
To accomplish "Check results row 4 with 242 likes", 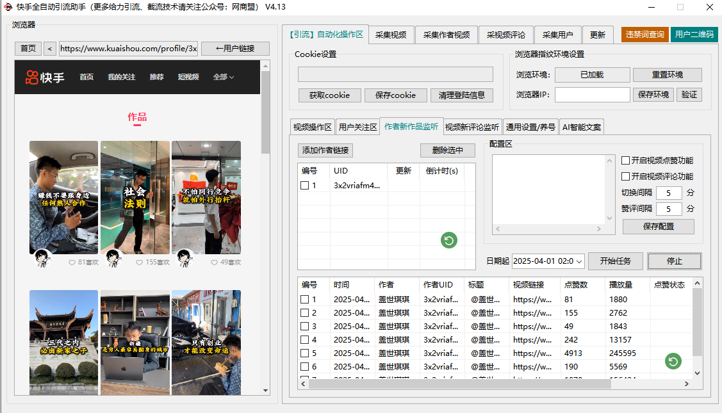I will point(304,340).
